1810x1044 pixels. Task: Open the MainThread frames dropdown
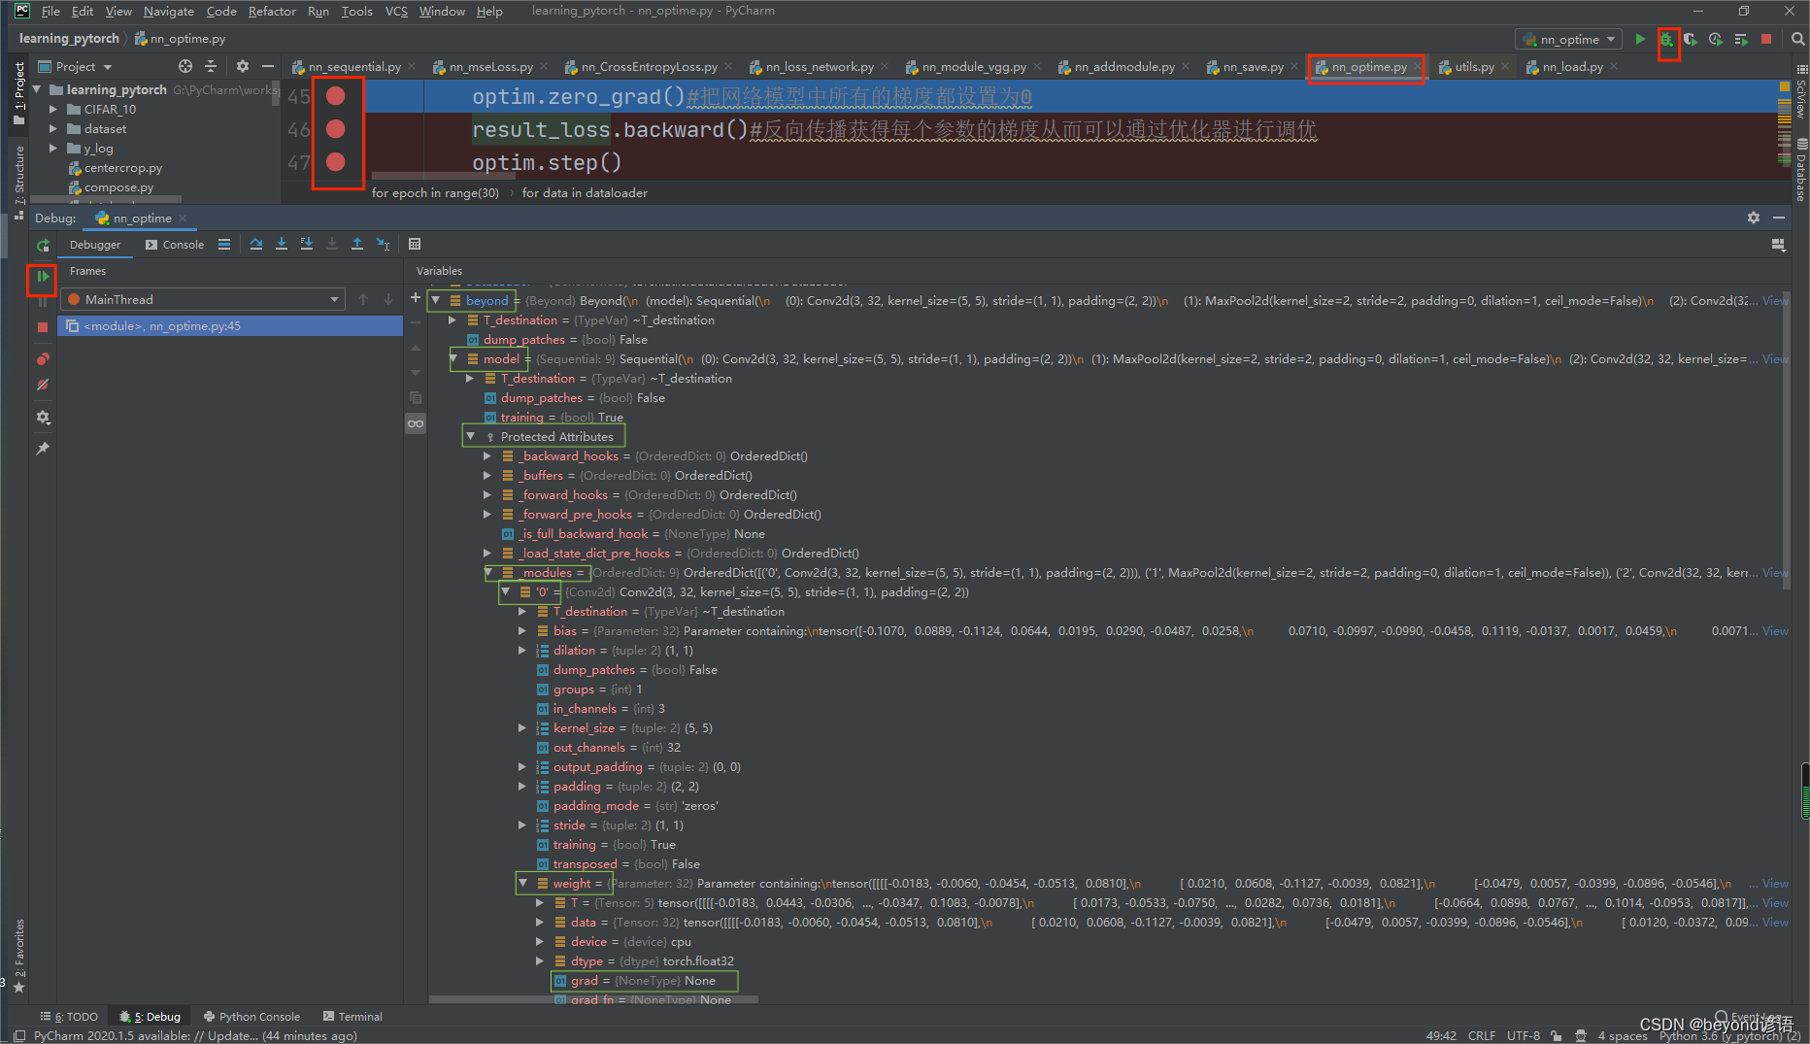click(x=333, y=299)
